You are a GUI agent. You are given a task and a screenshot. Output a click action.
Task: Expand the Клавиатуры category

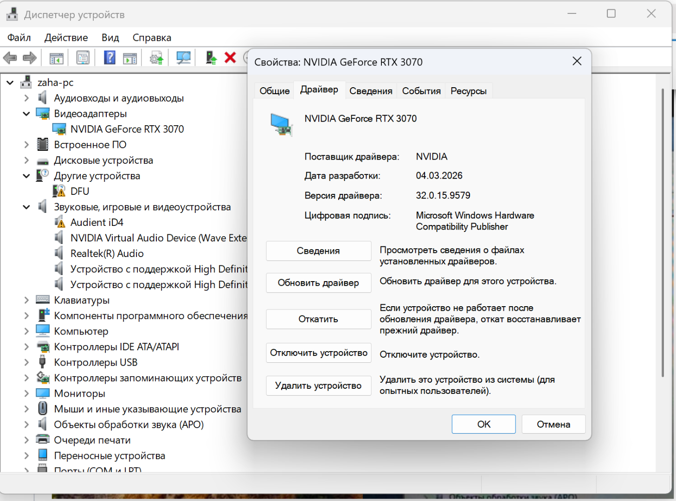(x=26, y=300)
